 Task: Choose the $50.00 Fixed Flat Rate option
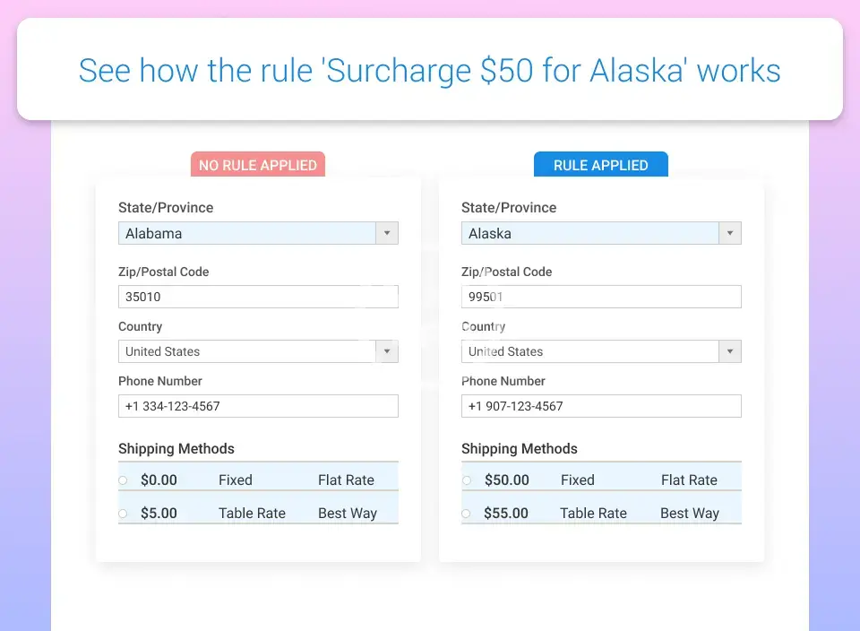(x=467, y=480)
